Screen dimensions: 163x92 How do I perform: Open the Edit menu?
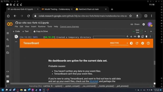pyautogui.click(x=21, y=27)
